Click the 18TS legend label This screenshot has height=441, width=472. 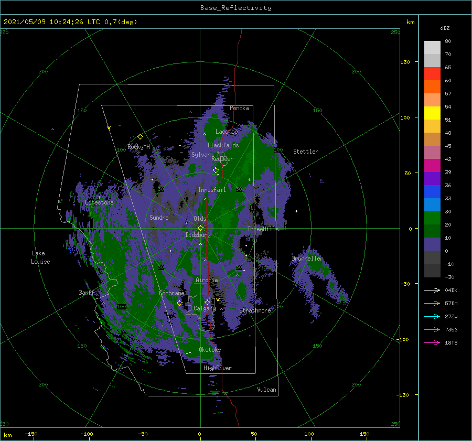(x=451, y=342)
